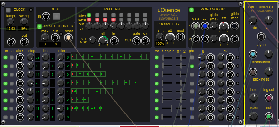Click the Civil Unrest vari knob
Image resolution: width=279 pixels, height=127 pixels.
(x=269, y=20)
